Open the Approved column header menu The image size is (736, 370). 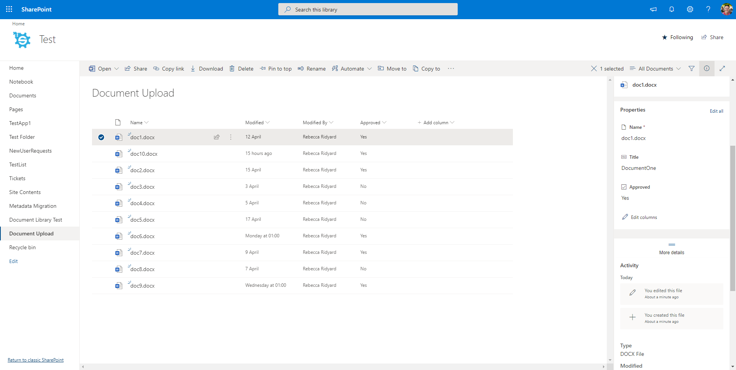pos(373,123)
